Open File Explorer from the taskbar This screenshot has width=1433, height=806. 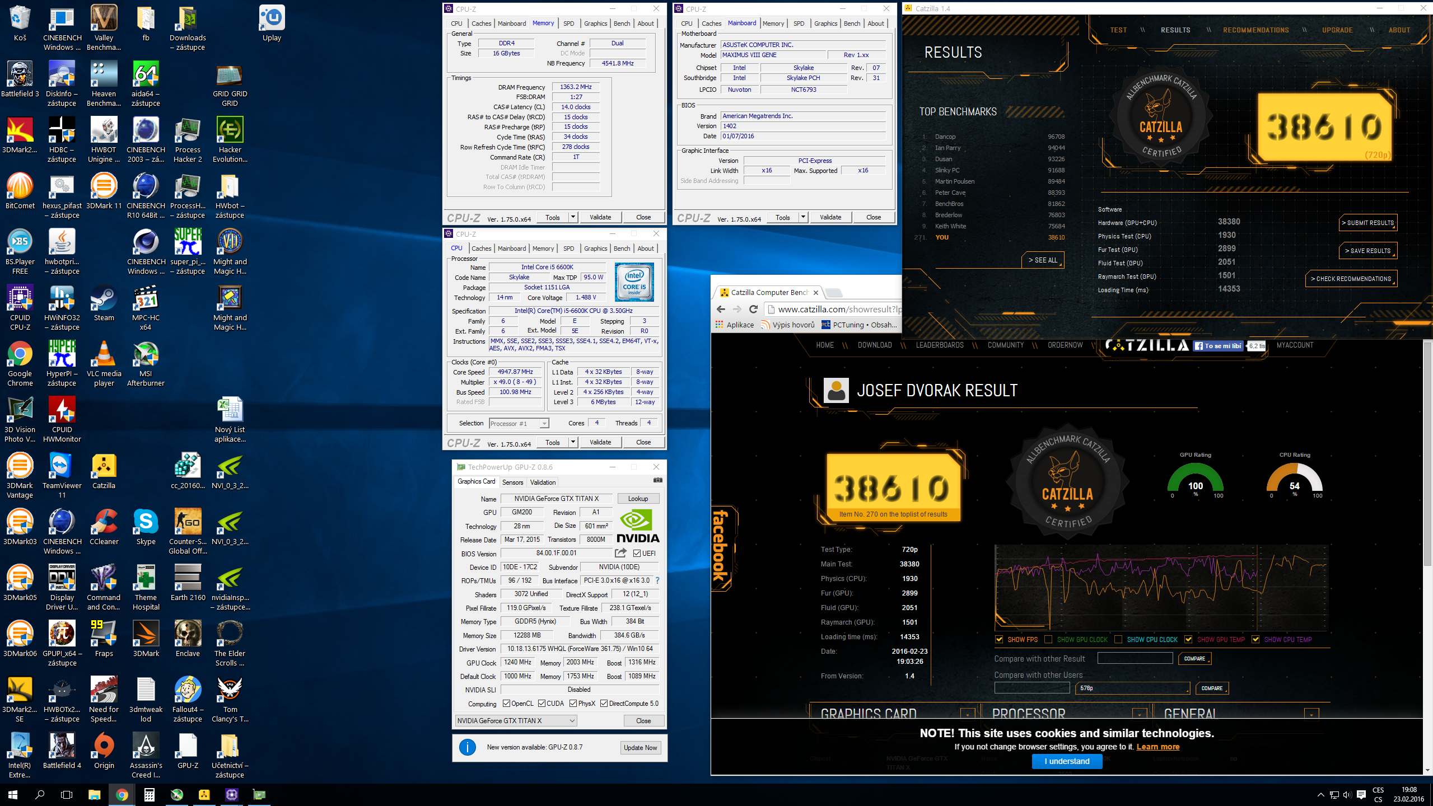click(94, 794)
